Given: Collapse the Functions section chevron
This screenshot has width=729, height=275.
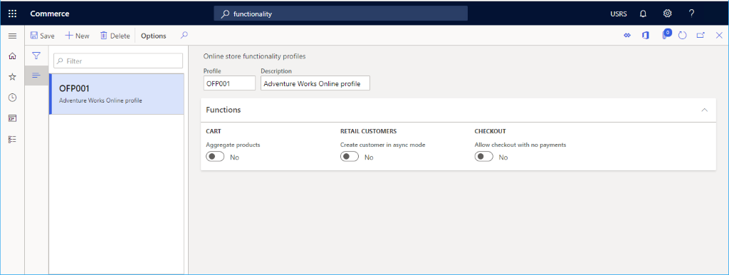Looking at the screenshot, I should (704, 110).
